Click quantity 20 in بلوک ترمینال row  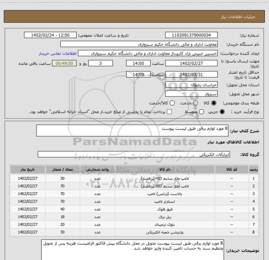click(63, 225)
